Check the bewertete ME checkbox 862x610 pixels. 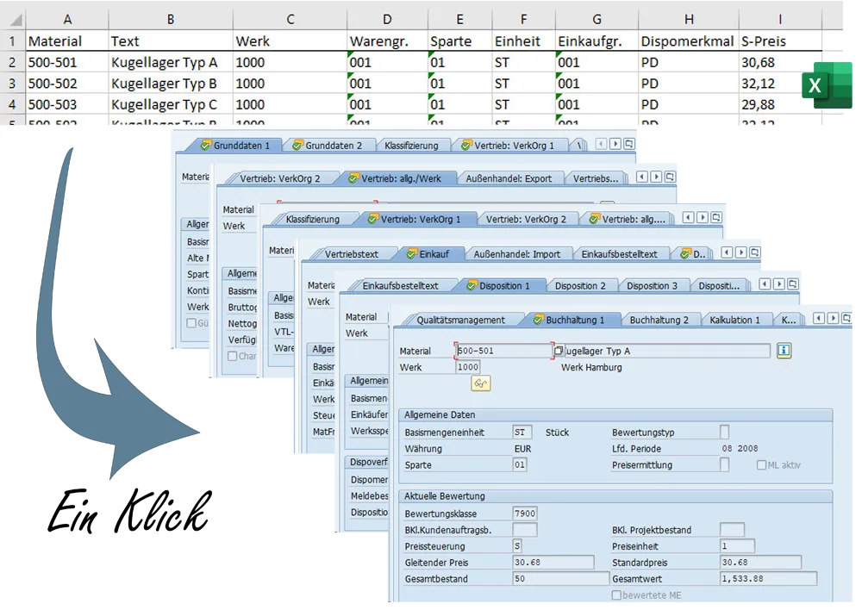[x=615, y=594]
